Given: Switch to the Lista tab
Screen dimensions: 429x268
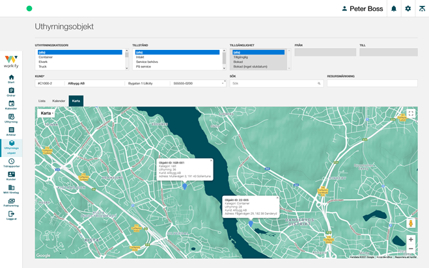Looking at the screenshot, I should 42,101.
